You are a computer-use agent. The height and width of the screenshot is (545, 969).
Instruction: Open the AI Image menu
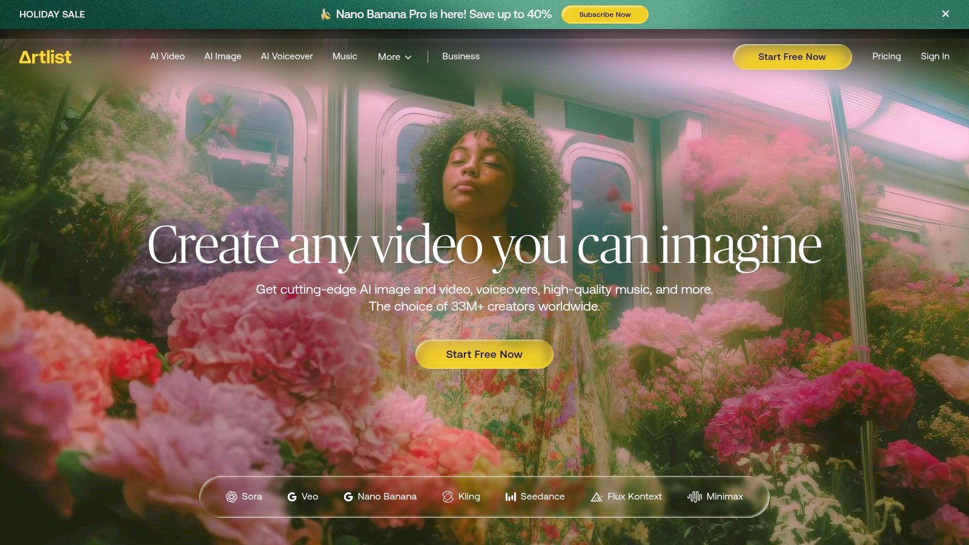pos(222,56)
